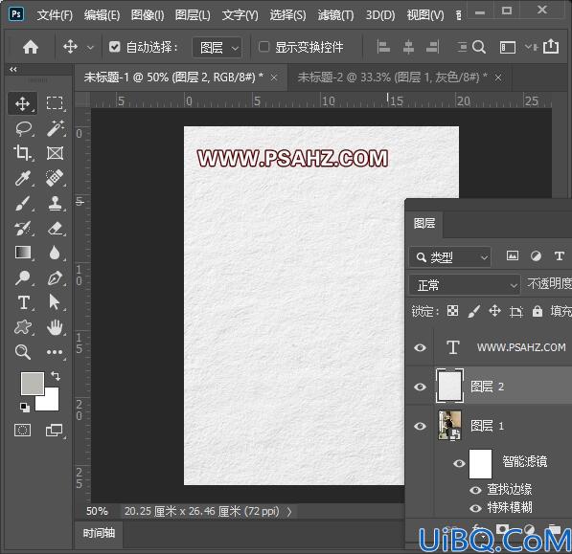Select the Gradient tool
Screen dimensions: 572x554
[x=23, y=253]
